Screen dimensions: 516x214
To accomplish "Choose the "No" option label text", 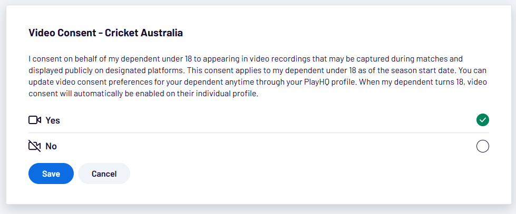I will pos(51,146).
